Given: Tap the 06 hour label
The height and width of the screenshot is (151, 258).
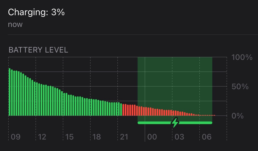Looking at the screenshot, I should (207, 137).
